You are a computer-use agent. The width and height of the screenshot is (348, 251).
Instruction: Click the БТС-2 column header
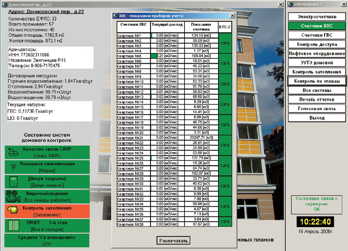coord(225,27)
